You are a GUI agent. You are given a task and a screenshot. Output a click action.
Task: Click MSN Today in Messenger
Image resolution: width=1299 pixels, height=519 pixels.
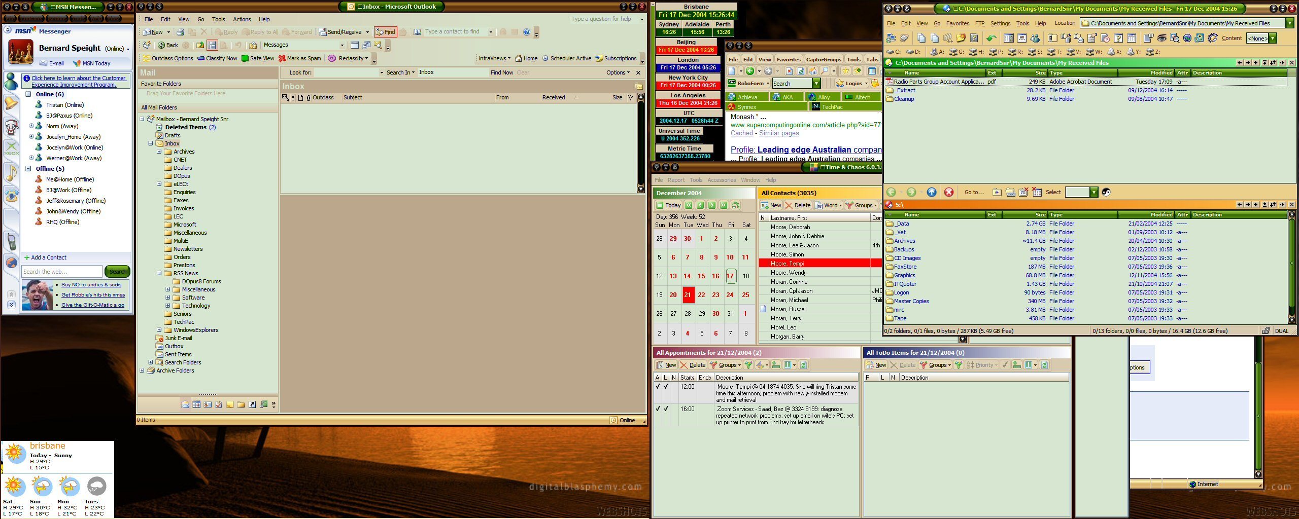pos(92,63)
